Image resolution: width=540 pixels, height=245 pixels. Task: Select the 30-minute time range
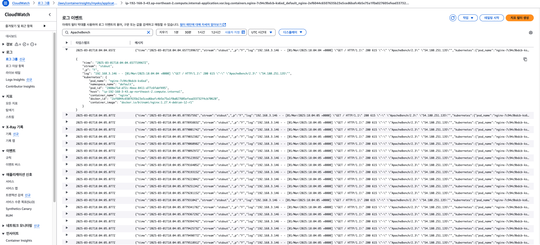point(188,32)
